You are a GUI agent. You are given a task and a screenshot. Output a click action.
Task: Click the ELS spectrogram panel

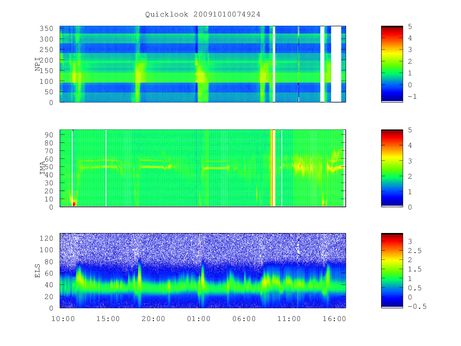tap(203, 271)
